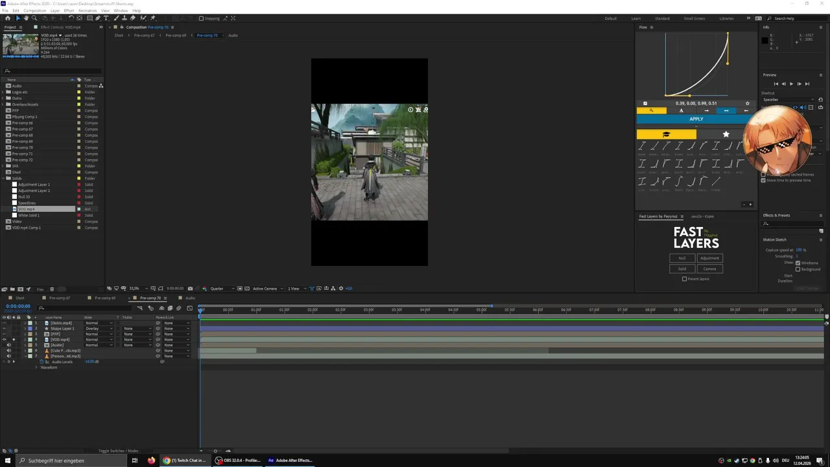830x467 pixels.
Task: Open the Composition menu
Action: 34,10
